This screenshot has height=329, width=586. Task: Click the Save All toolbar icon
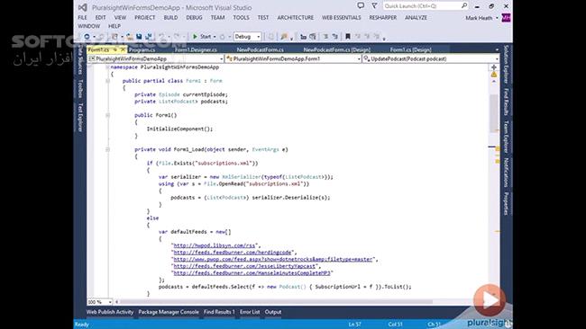tap(149, 37)
